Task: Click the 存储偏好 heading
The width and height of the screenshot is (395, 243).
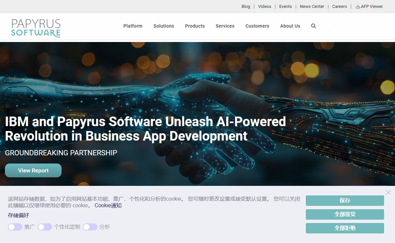Action: click(x=18, y=215)
